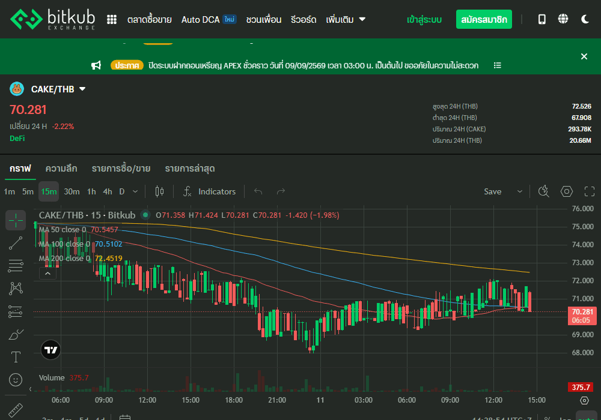Screen dimensions: 601x420
Task: Expand the เพิ่มเติม menu
Action: [x=346, y=20]
